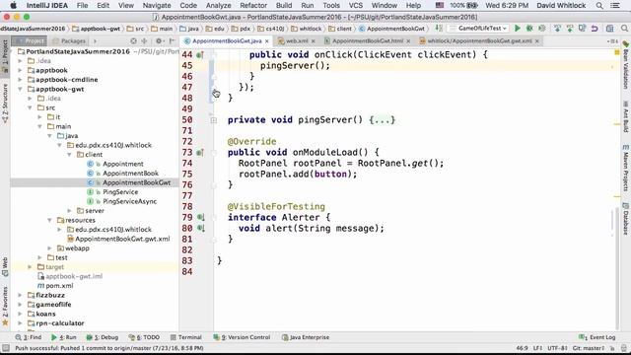The image size is (631, 355).
Task: Open the Database side panel
Action: tap(626, 219)
